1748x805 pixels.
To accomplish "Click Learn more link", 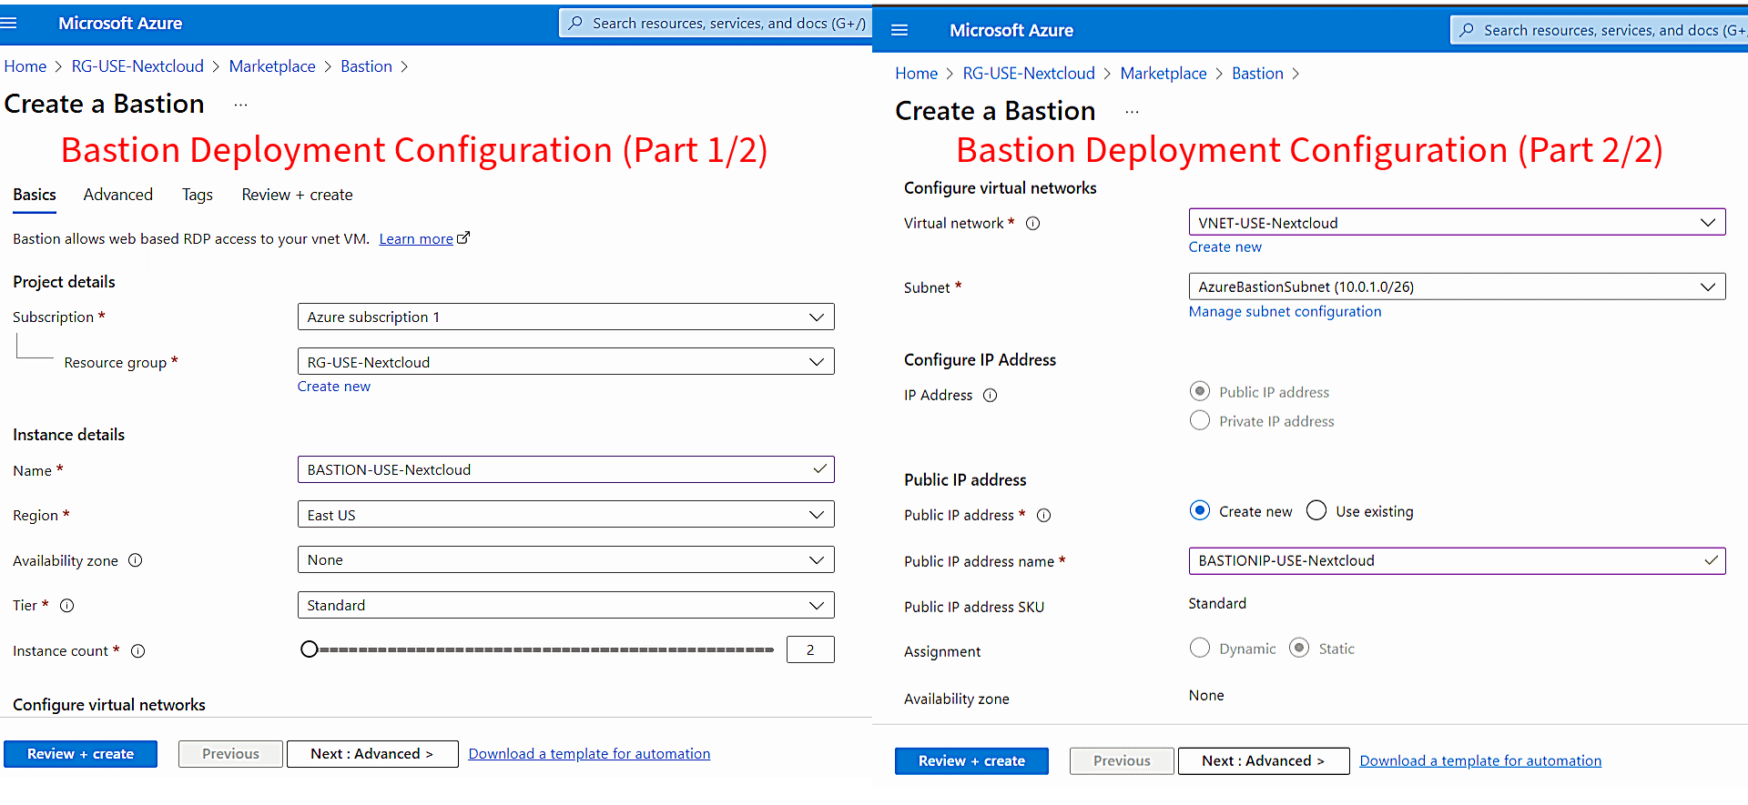I will click(416, 239).
